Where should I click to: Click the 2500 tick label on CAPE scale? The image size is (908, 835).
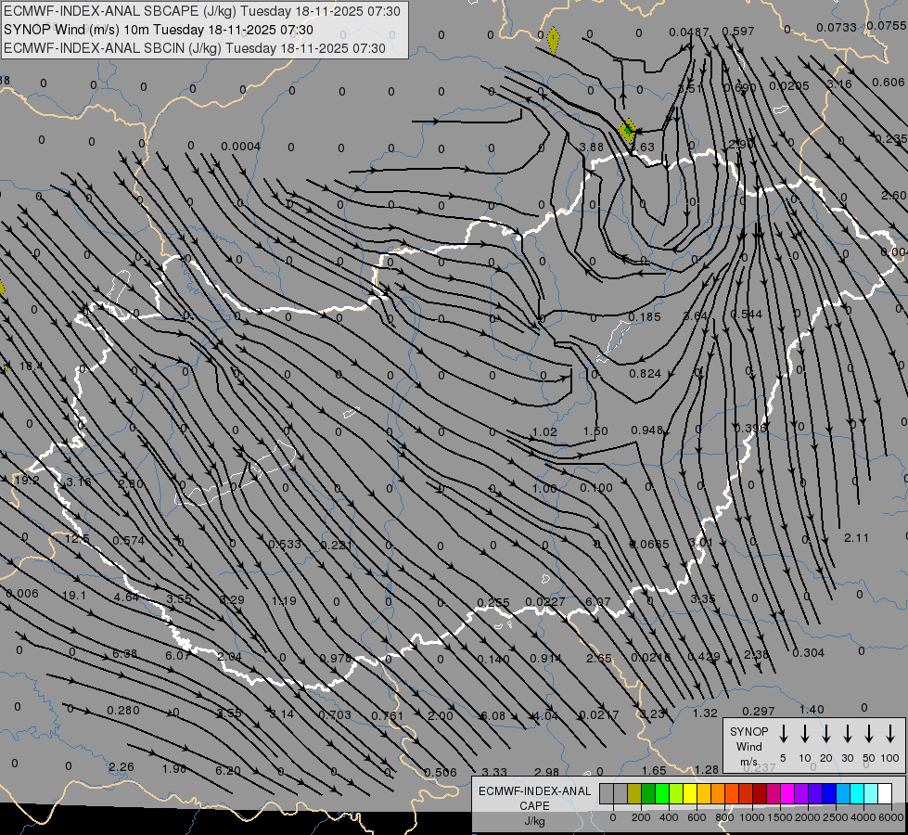pos(836,817)
